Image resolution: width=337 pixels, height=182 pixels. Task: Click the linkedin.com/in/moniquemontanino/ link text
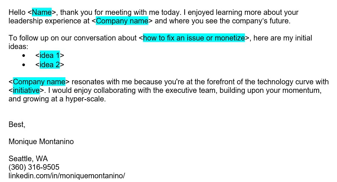coord(67,176)
